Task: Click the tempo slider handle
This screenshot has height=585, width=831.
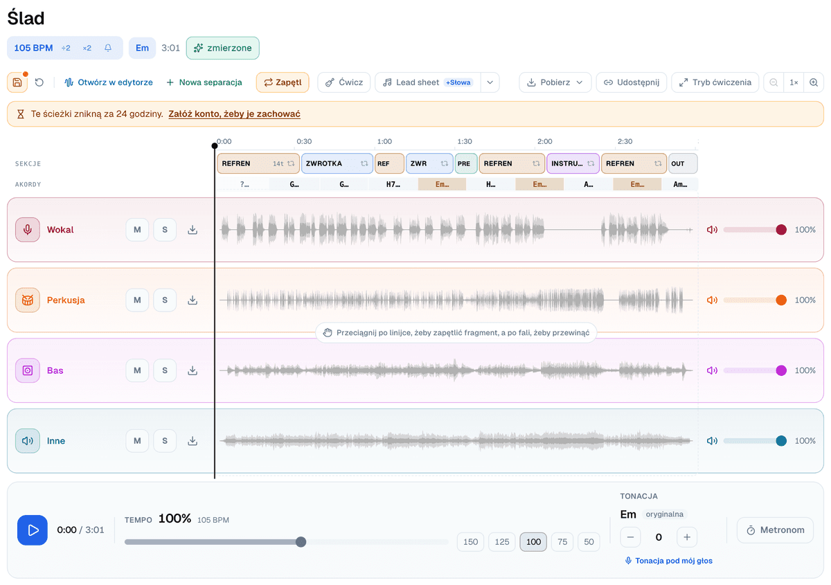Action: tap(301, 542)
